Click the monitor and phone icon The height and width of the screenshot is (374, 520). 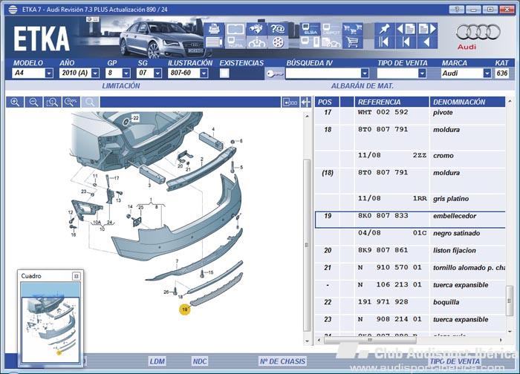(x=310, y=42)
